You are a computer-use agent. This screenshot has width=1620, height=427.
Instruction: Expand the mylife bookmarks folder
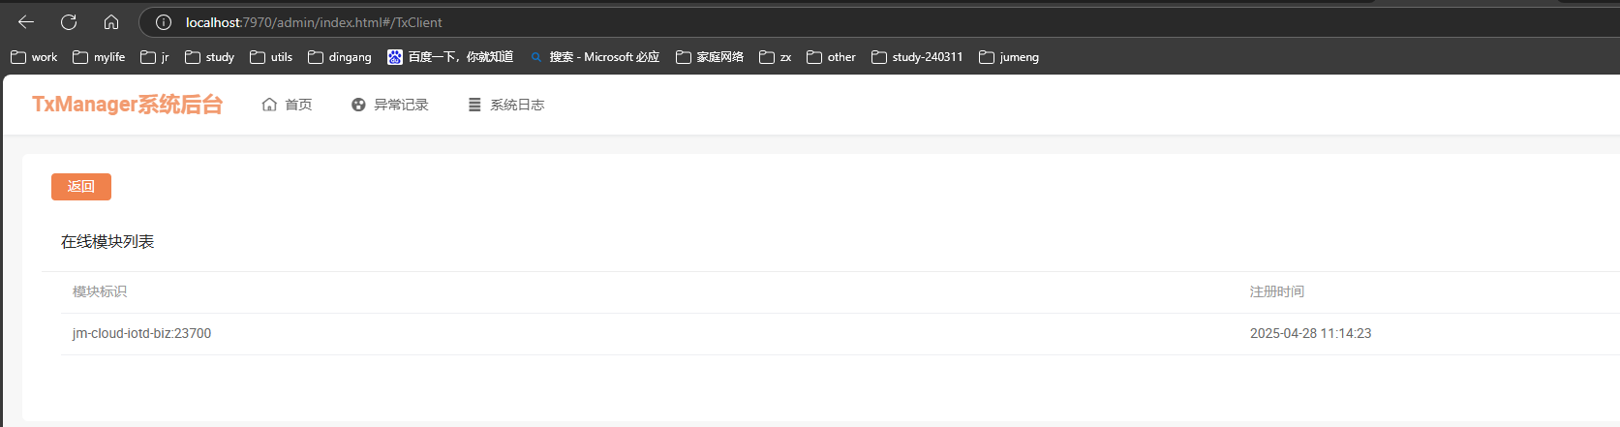click(x=99, y=57)
